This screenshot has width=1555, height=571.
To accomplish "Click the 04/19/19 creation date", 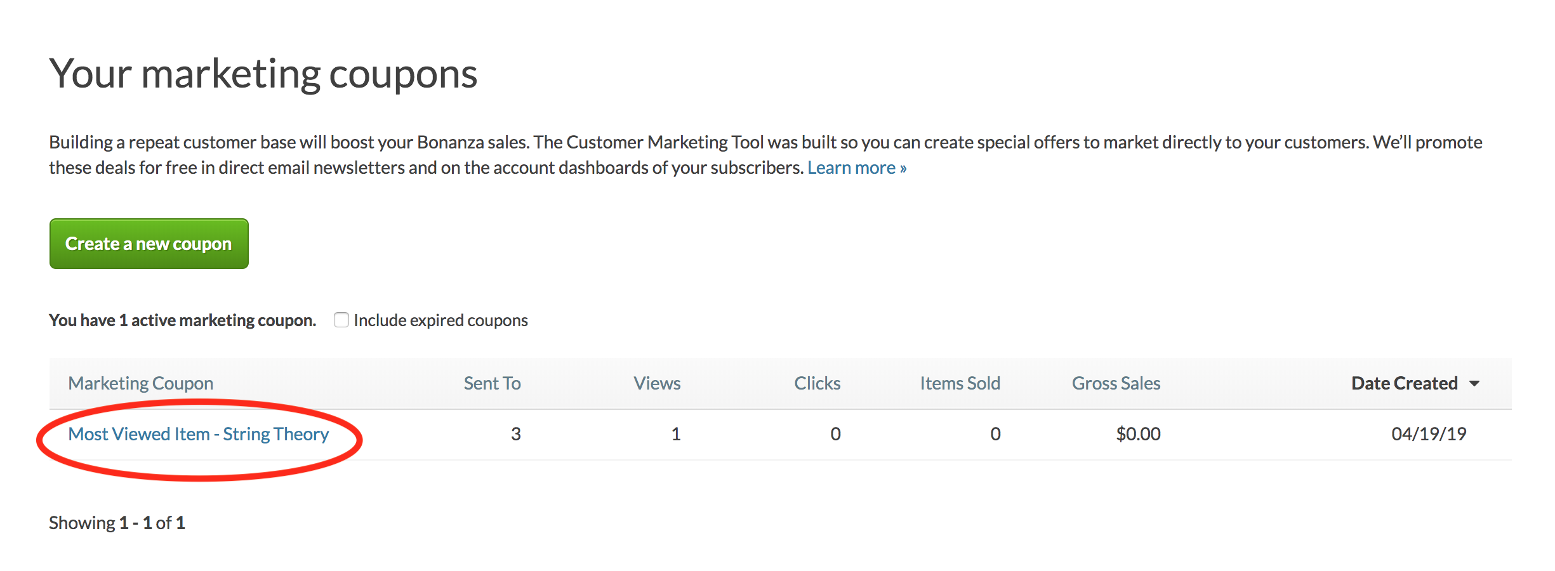I will click(x=1429, y=434).
